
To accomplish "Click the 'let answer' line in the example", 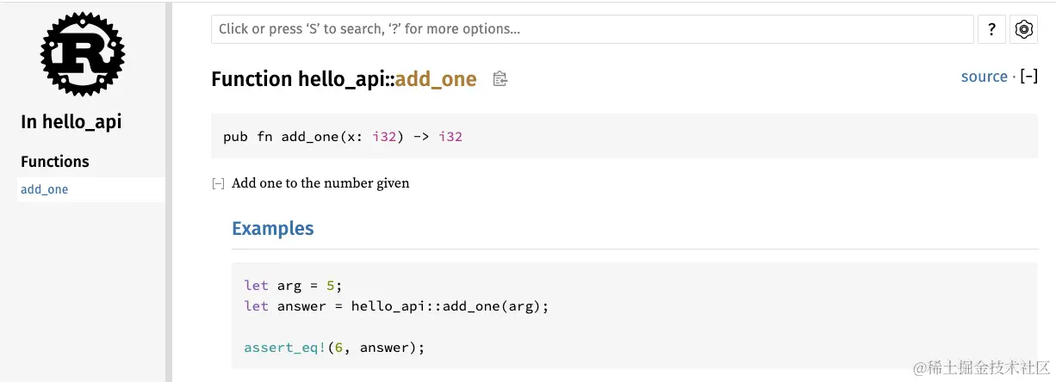I will click(396, 306).
